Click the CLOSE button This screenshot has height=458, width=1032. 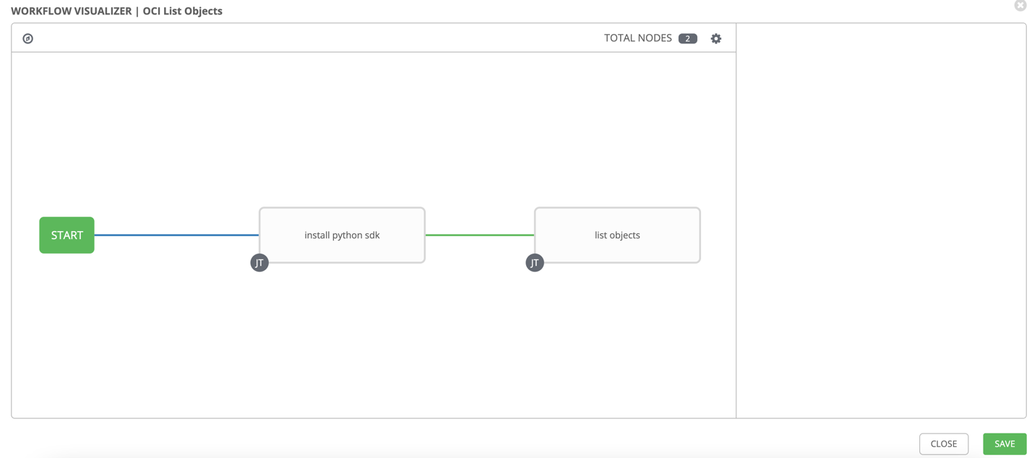click(944, 444)
